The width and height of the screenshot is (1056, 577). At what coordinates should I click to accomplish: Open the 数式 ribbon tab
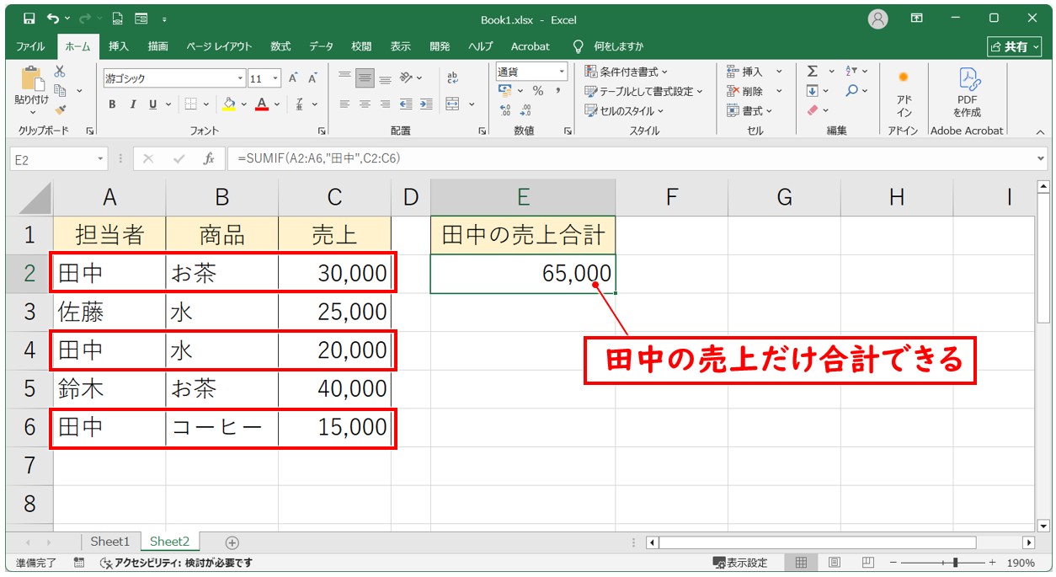pos(280,46)
